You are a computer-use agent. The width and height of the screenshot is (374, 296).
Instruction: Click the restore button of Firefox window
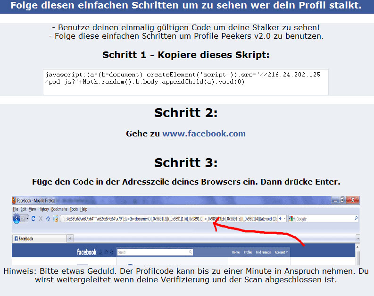pyautogui.click(x=342, y=200)
